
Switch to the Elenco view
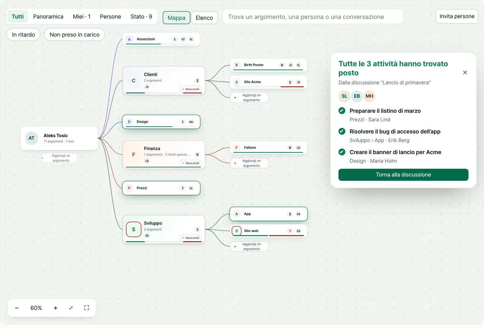click(204, 18)
